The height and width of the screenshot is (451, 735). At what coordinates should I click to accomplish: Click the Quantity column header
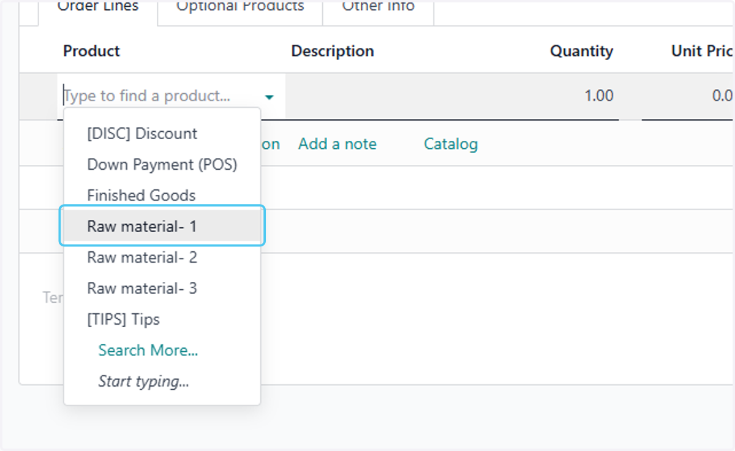(x=581, y=51)
